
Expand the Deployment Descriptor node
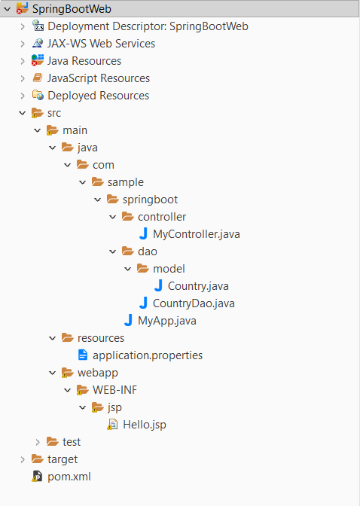pos(23,26)
